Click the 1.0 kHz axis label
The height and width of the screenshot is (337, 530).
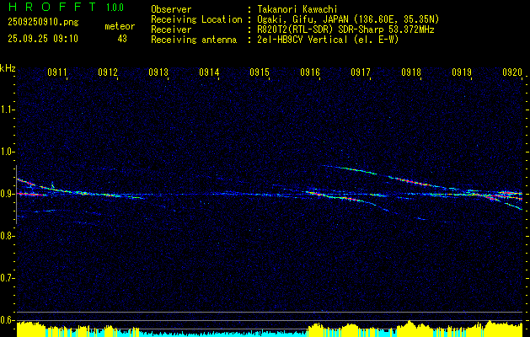tap(8, 152)
